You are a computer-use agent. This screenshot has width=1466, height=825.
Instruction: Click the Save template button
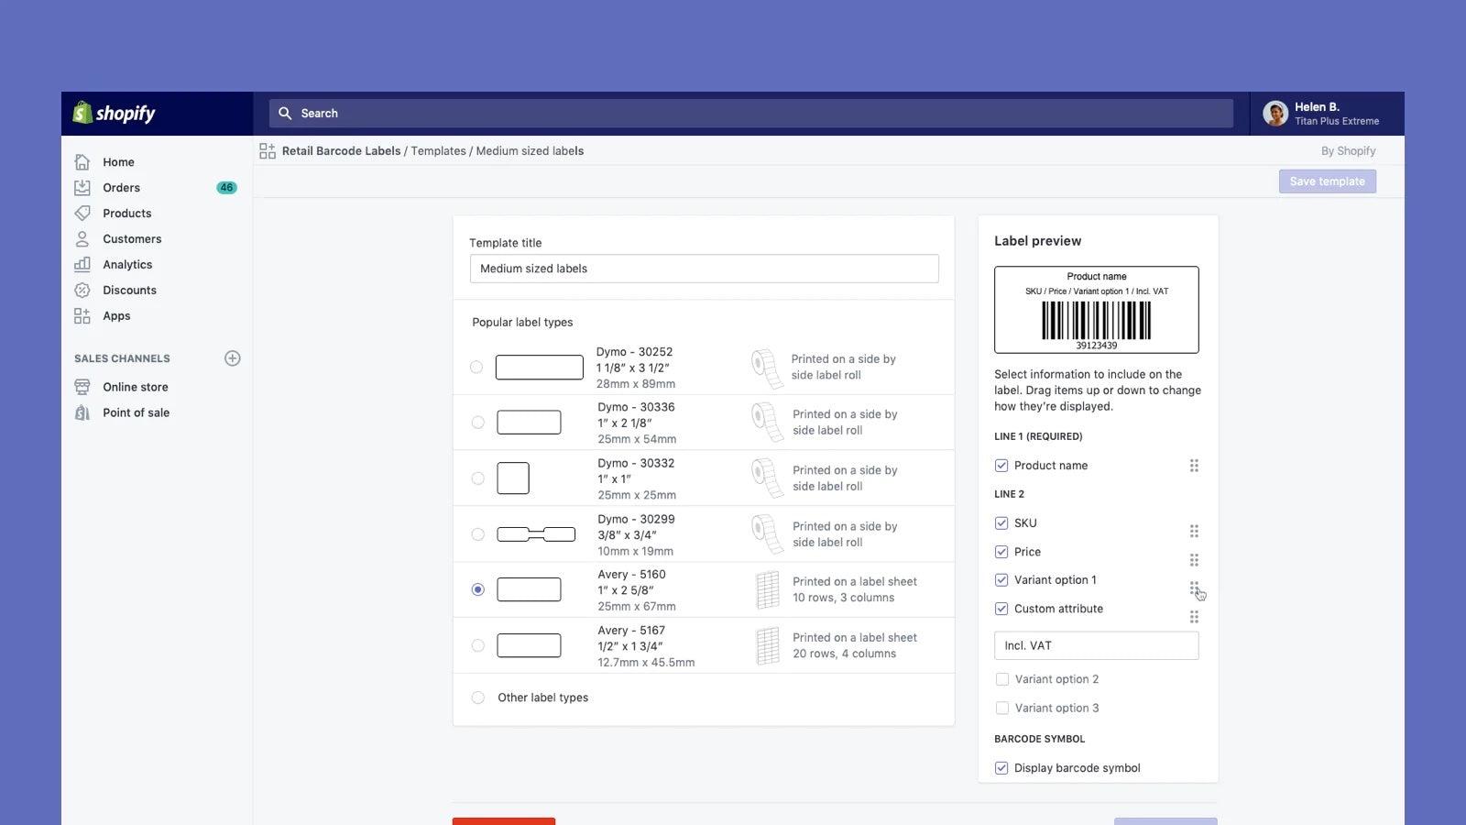[1327, 181]
